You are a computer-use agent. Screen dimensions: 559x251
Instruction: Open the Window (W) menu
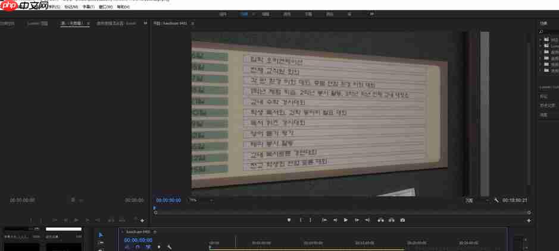point(106,7)
